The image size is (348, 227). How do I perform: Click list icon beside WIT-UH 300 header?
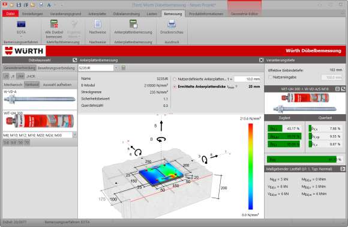point(337,89)
